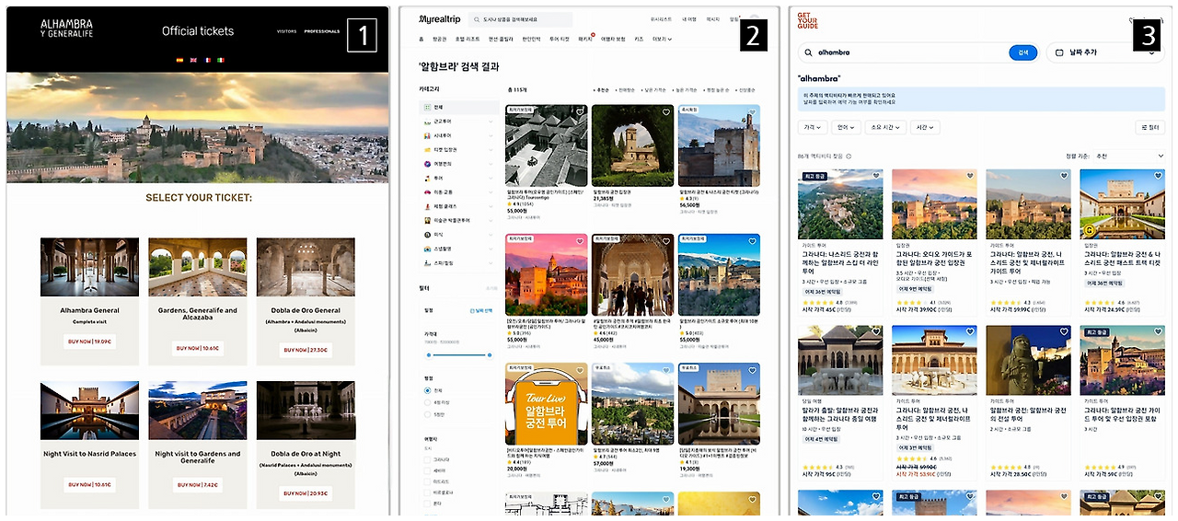Select the Italian flag language icon

point(221,59)
